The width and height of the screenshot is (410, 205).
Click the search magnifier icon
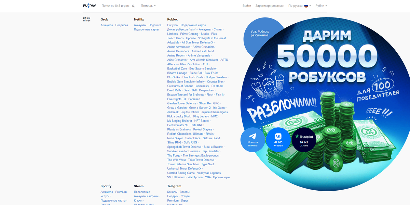pyautogui.click(x=133, y=6)
